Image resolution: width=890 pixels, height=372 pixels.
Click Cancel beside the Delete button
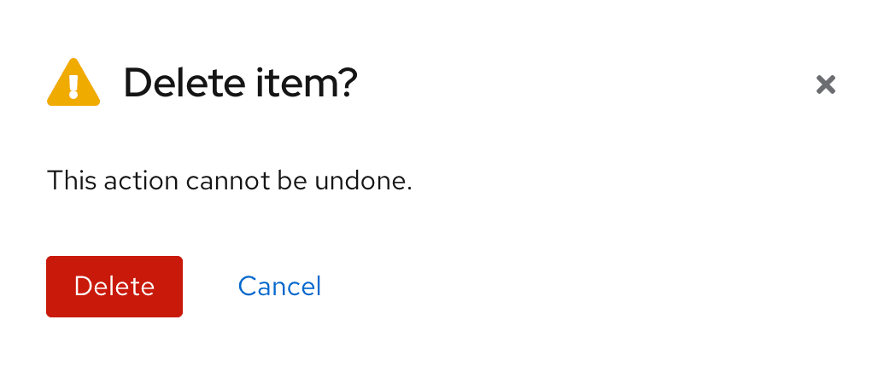[279, 286]
